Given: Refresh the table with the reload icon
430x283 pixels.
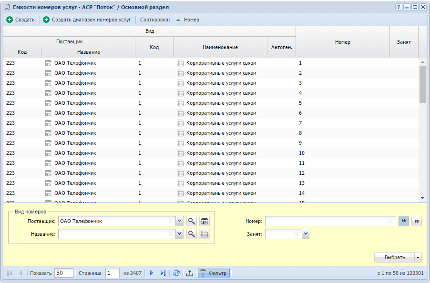Looking at the screenshot, I should pyautogui.click(x=176, y=273).
